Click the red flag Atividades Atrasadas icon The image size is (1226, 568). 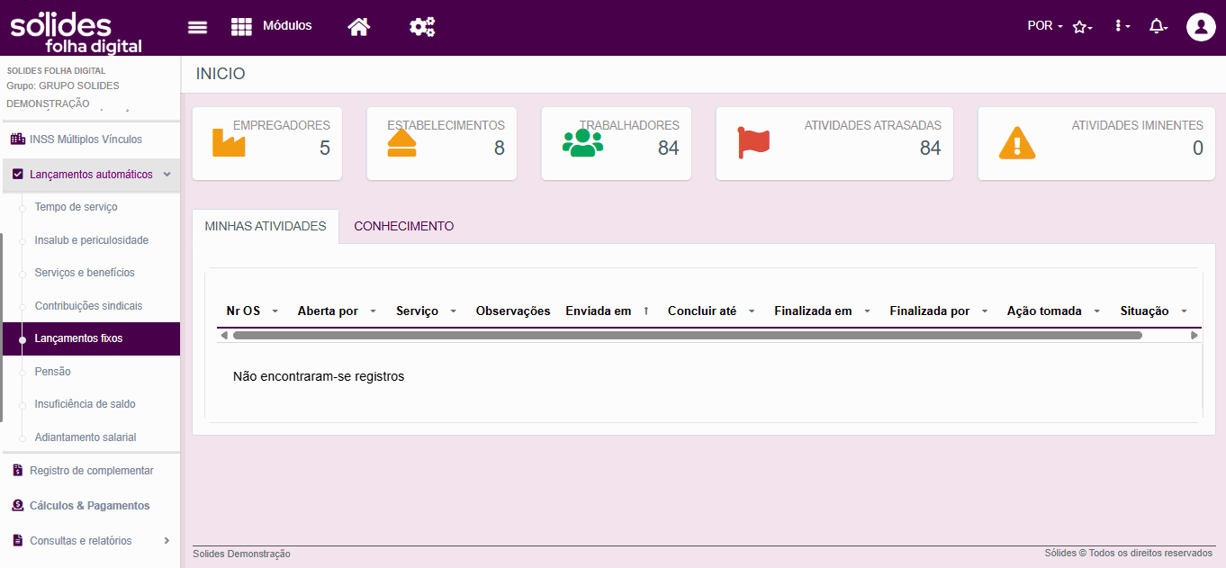point(753,142)
